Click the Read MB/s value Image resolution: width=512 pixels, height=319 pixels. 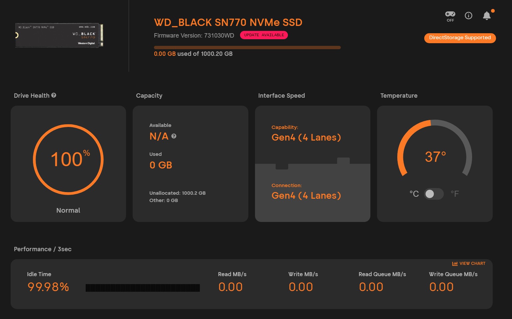coord(230,287)
